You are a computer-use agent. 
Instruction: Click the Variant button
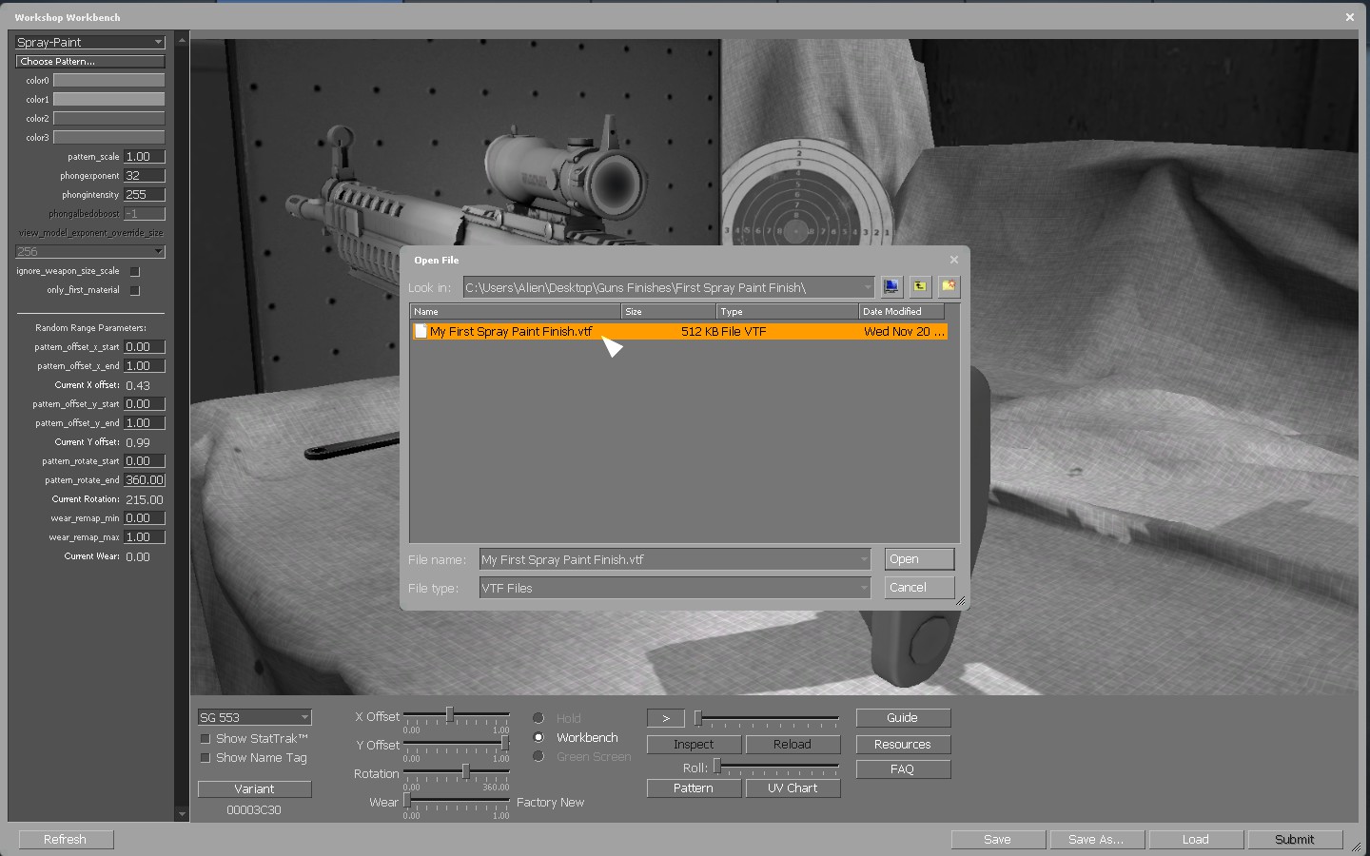click(x=255, y=788)
